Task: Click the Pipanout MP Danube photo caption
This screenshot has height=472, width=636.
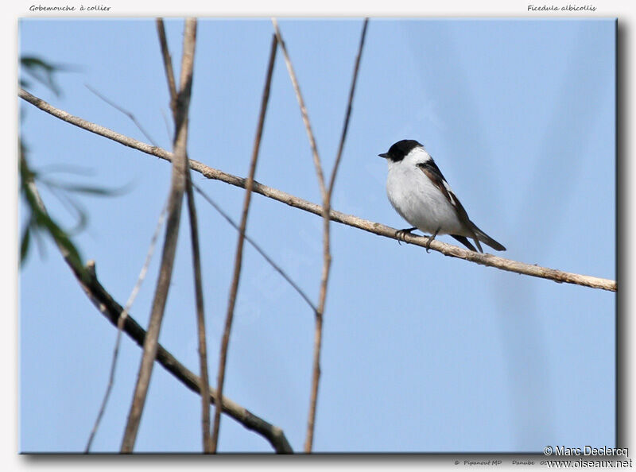Action: coord(497,462)
